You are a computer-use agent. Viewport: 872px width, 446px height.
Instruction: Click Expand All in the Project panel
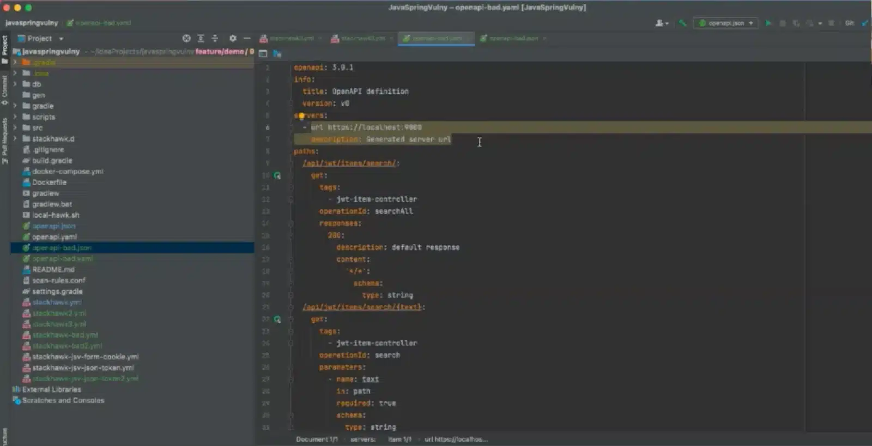tap(201, 39)
